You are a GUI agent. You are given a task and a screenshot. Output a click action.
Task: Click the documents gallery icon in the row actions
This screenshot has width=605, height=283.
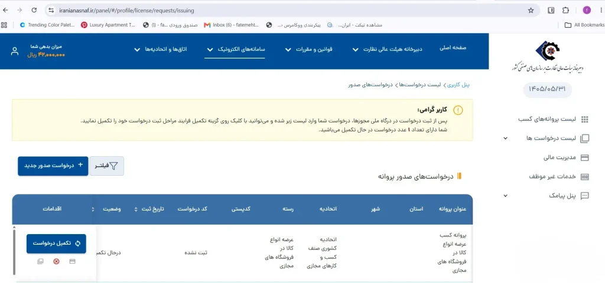[x=41, y=261]
